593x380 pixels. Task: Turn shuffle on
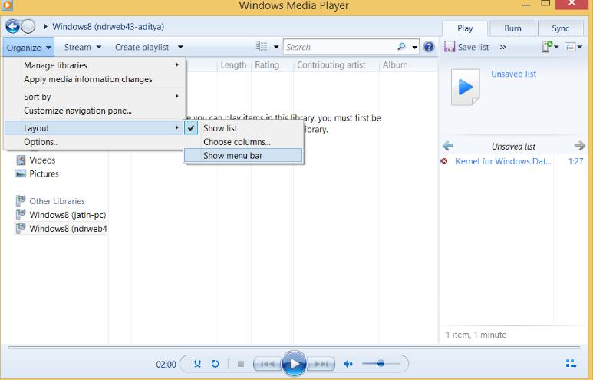coord(197,364)
